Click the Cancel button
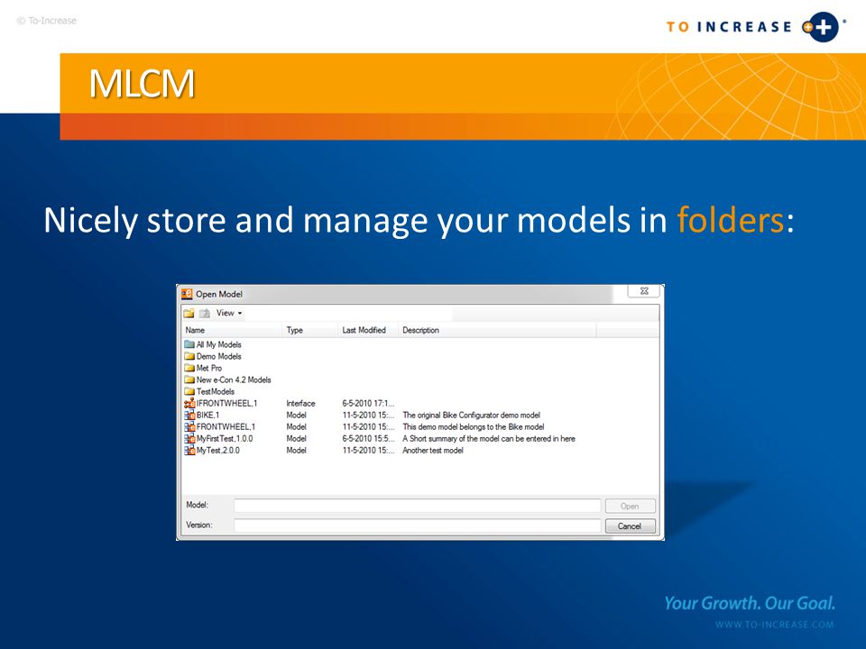 pyautogui.click(x=630, y=526)
